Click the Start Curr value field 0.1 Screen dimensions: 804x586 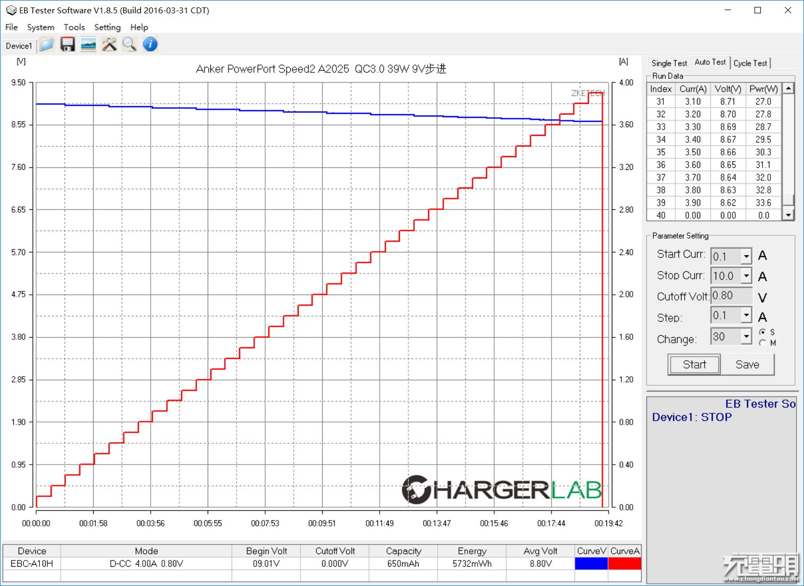726,256
